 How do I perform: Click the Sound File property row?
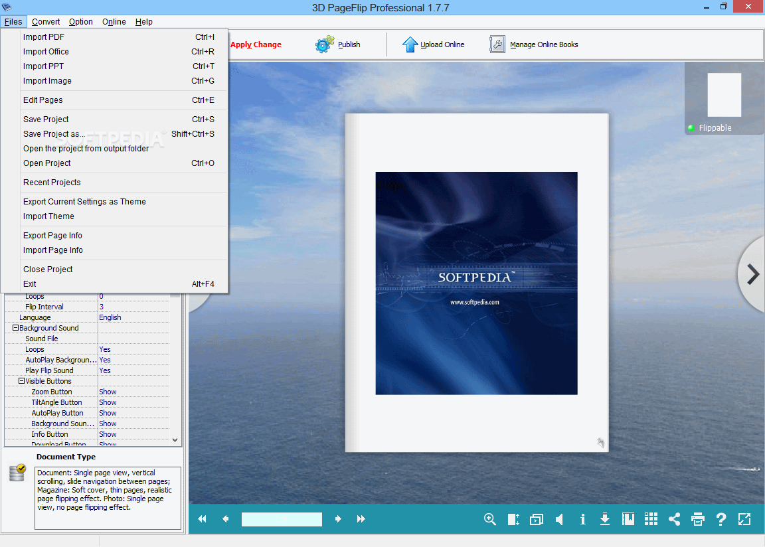88,339
